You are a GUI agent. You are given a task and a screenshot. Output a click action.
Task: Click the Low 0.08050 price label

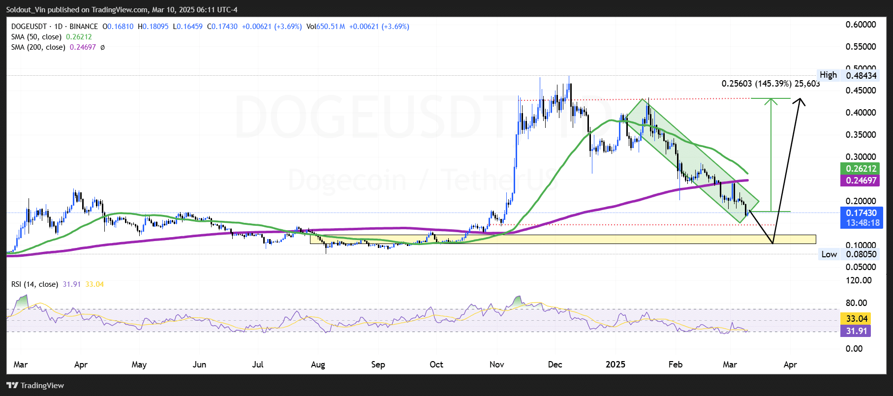point(849,254)
